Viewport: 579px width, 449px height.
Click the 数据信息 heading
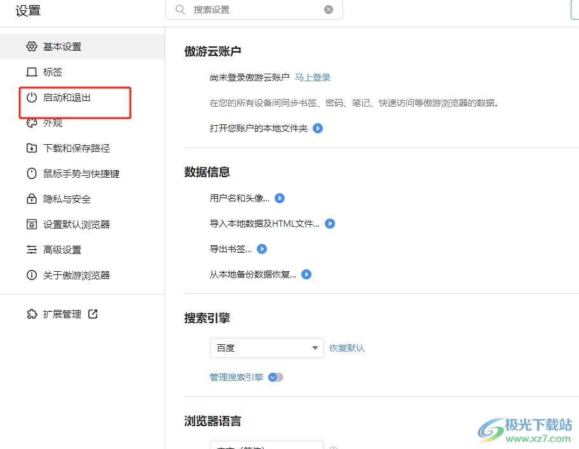click(207, 172)
